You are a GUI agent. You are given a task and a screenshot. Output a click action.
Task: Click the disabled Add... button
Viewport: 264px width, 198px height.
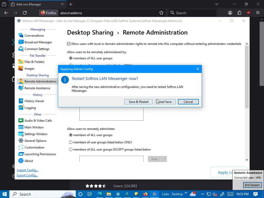(155, 159)
